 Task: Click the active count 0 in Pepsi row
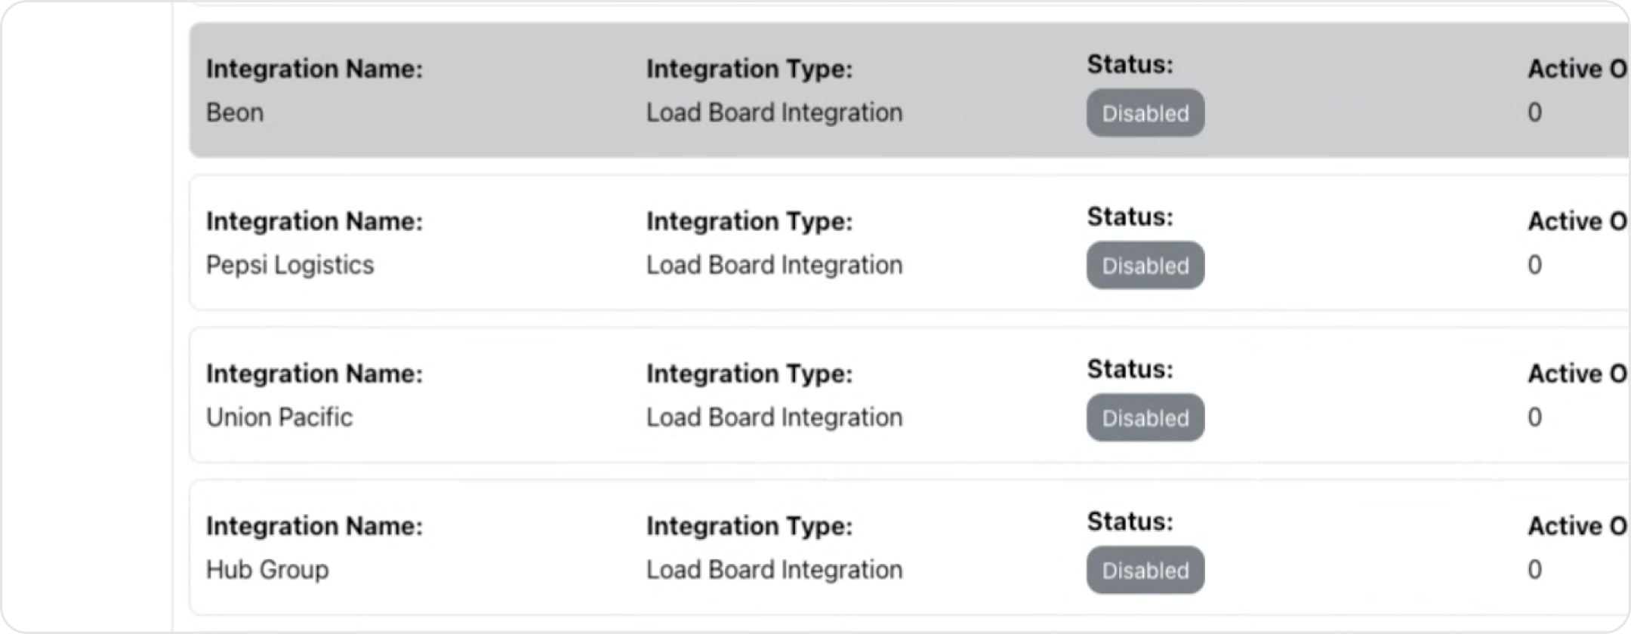(x=1535, y=266)
